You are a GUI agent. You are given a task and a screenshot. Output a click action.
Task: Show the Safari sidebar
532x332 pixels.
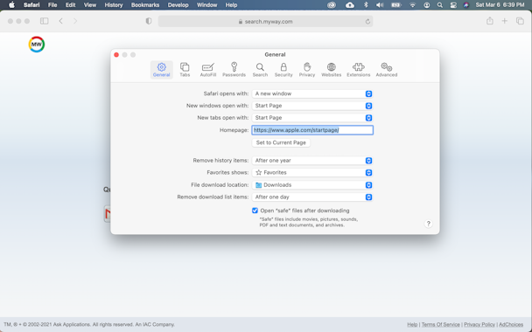pyautogui.click(x=44, y=21)
